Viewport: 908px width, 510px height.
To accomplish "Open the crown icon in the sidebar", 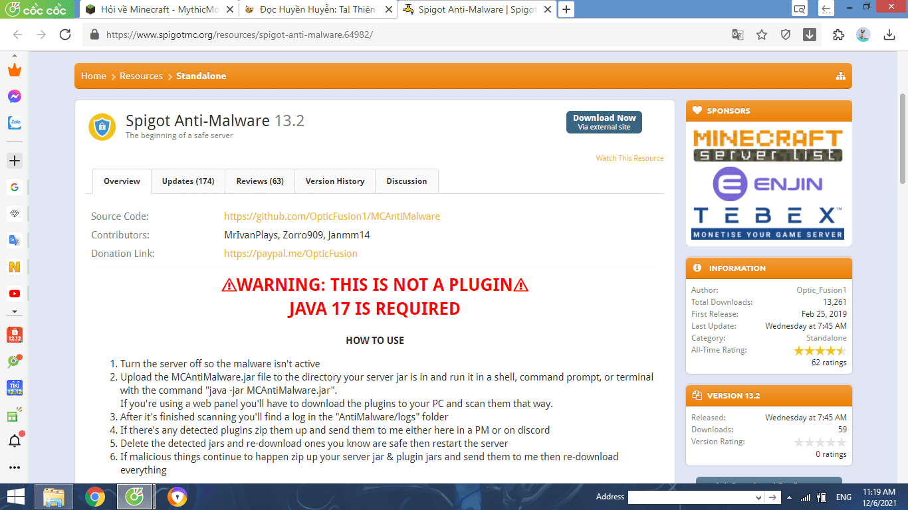I will tap(15, 70).
